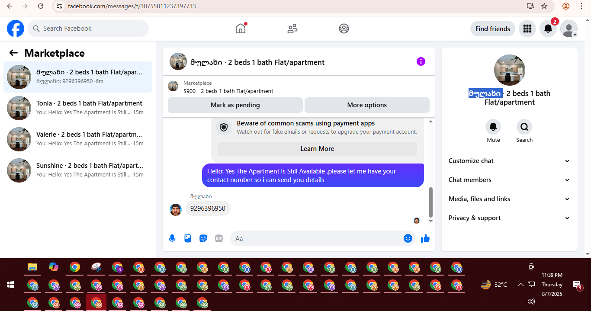Viewport: 591px width, 311px height.
Task: Open the taskbar volume icon
Action: (531, 301)
